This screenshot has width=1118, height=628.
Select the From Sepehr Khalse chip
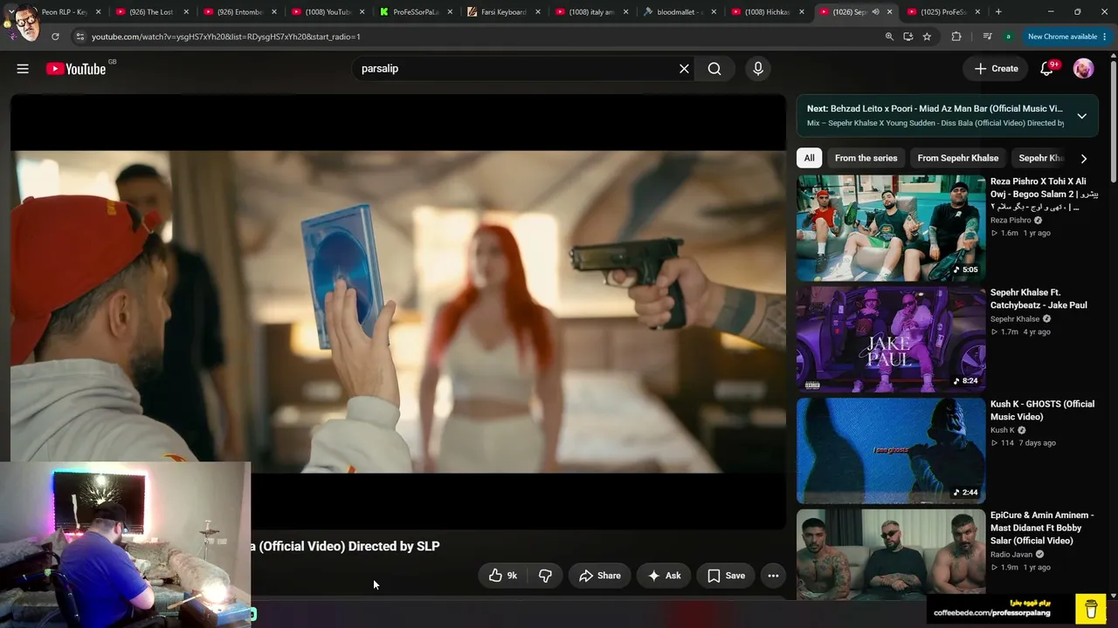(957, 158)
